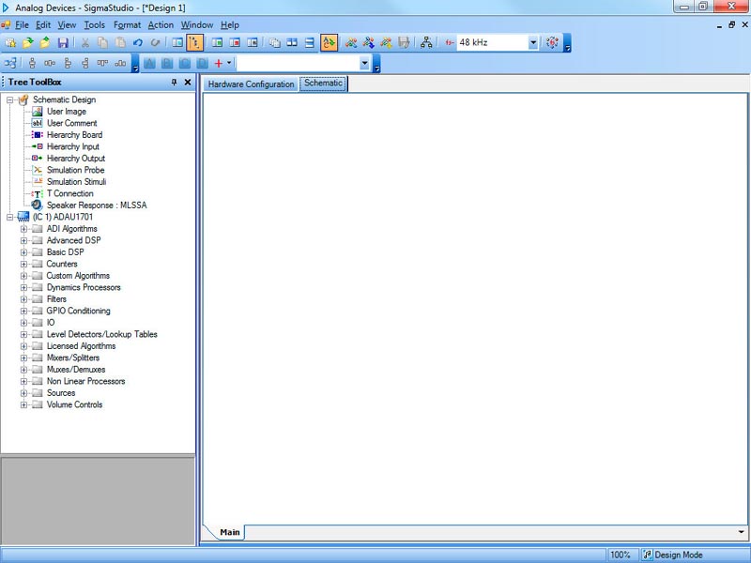Select the T Connection tree item
751x563 pixels.
(x=69, y=193)
